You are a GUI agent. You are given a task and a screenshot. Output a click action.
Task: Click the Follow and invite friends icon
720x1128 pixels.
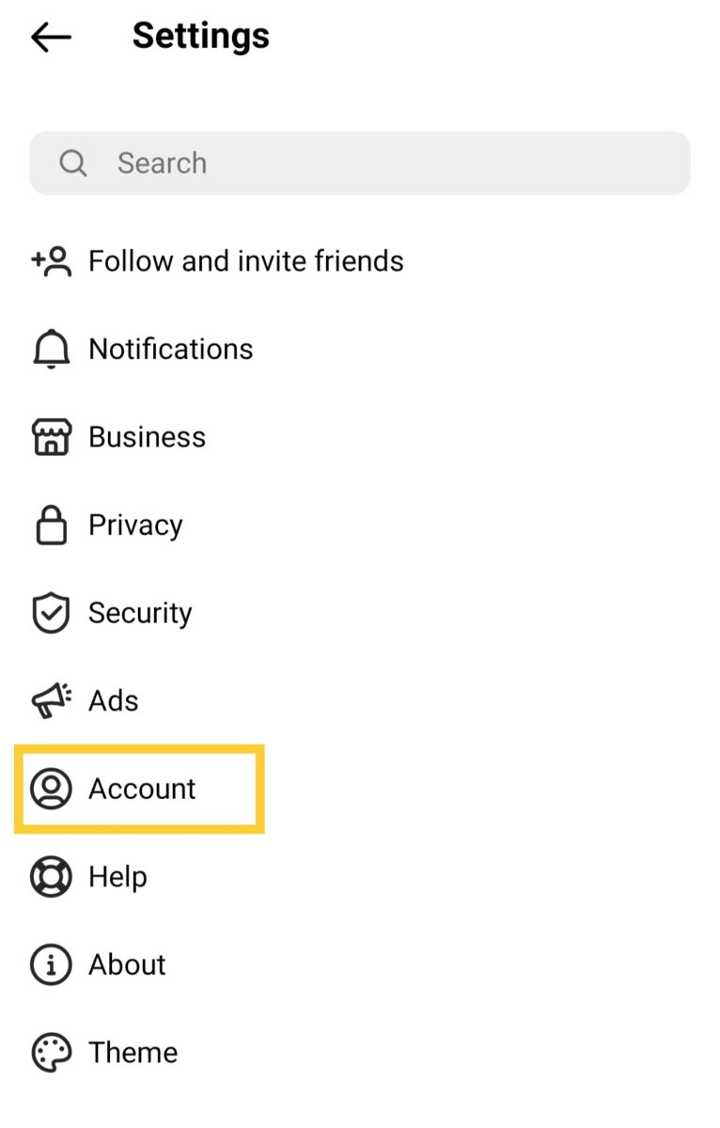(x=51, y=261)
